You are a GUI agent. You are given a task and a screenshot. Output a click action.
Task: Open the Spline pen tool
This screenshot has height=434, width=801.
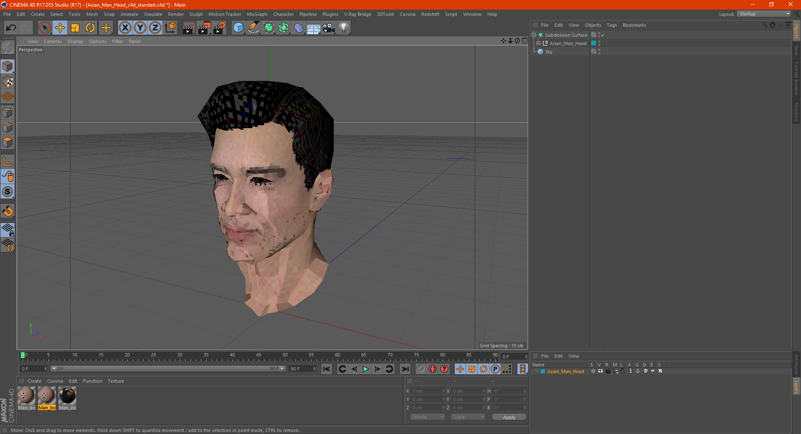254,28
